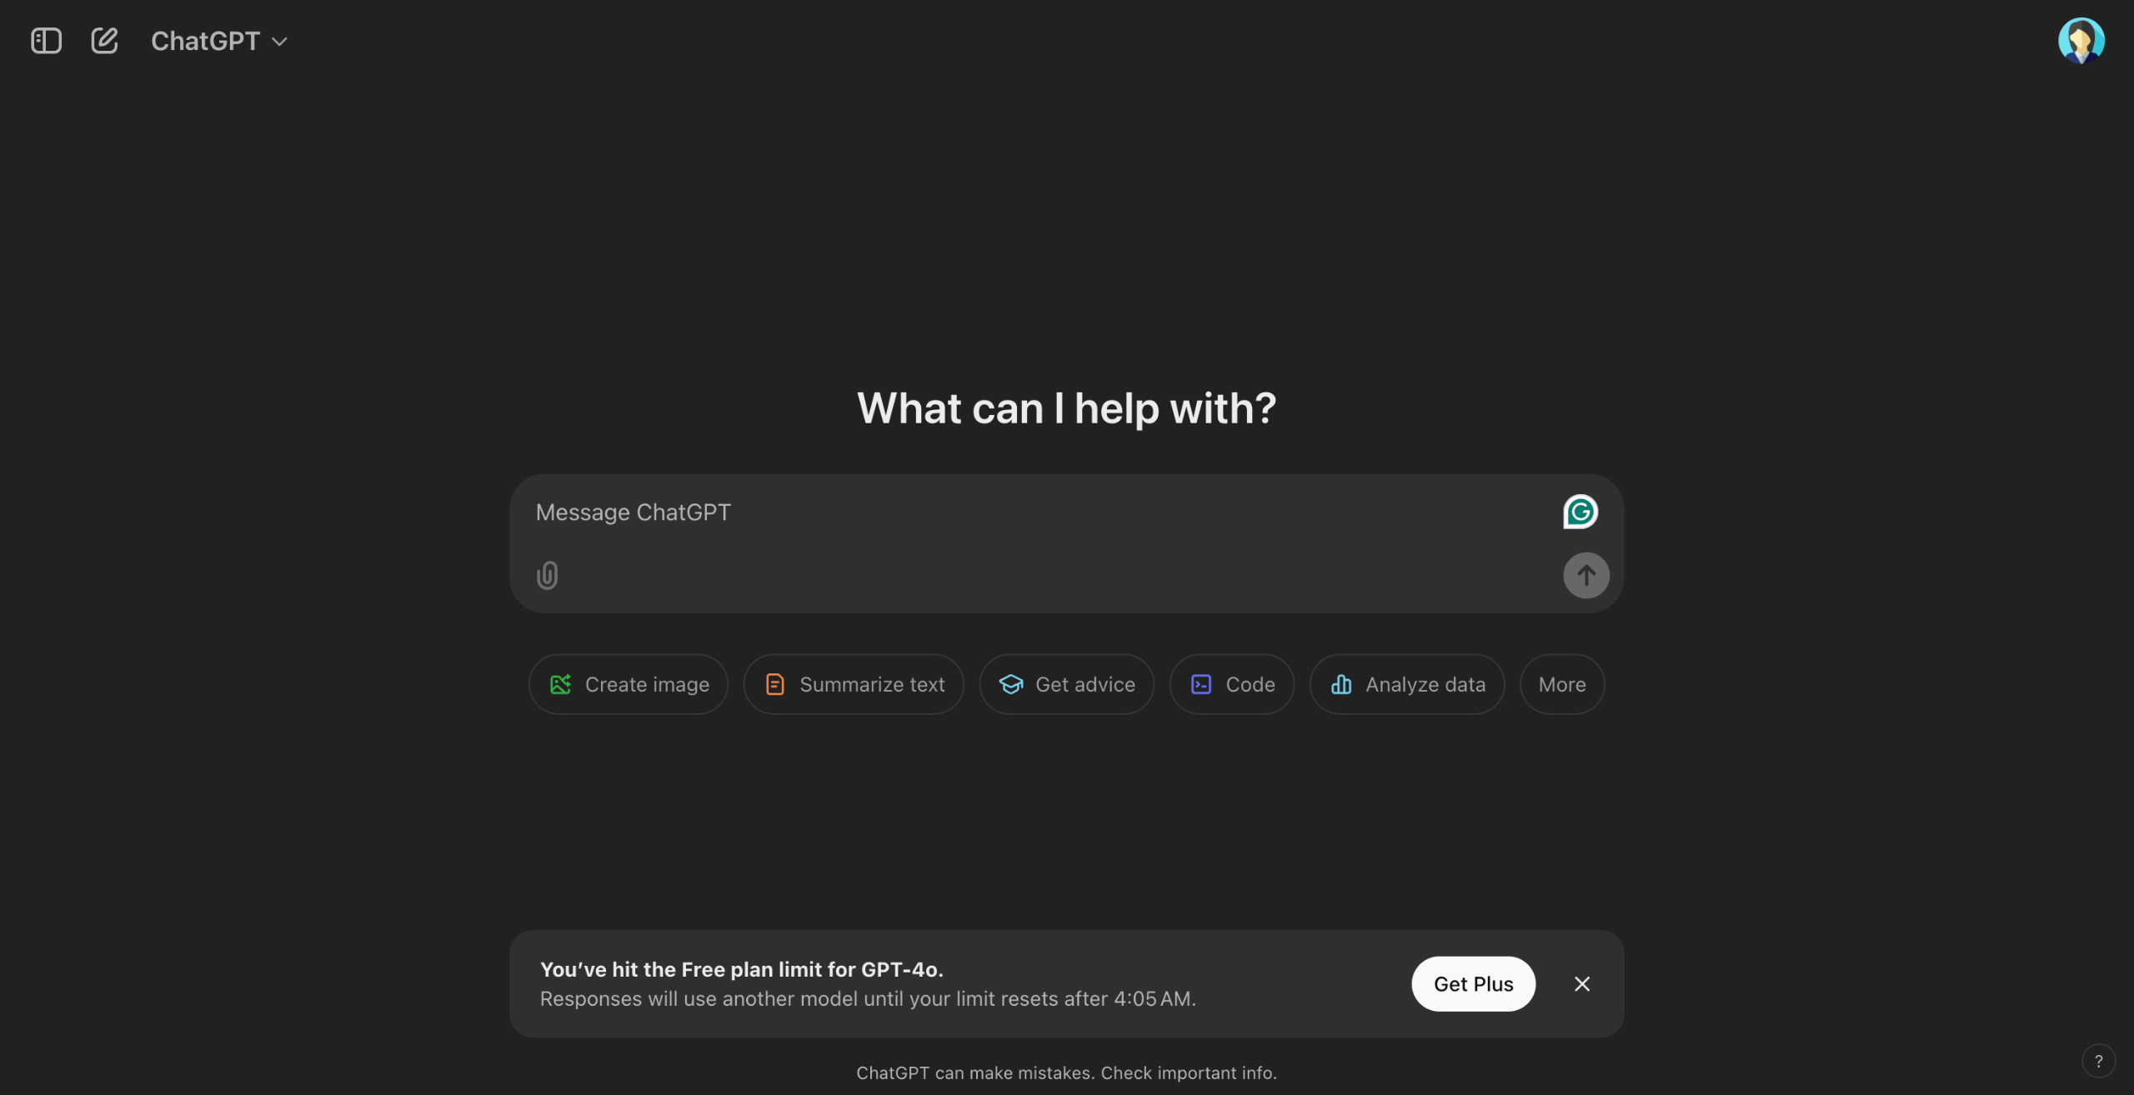The image size is (2134, 1095).
Task: Click the Get Plus upgrade button
Action: (x=1473, y=983)
